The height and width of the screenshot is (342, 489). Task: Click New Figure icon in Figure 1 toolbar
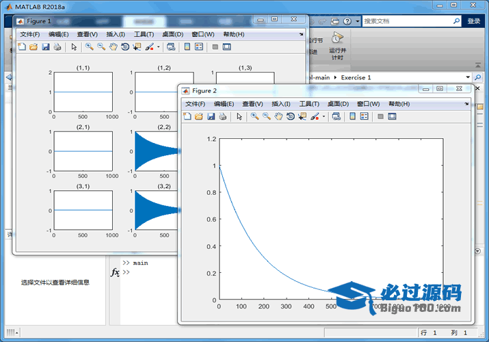pyautogui.click(x=22, y=47)
